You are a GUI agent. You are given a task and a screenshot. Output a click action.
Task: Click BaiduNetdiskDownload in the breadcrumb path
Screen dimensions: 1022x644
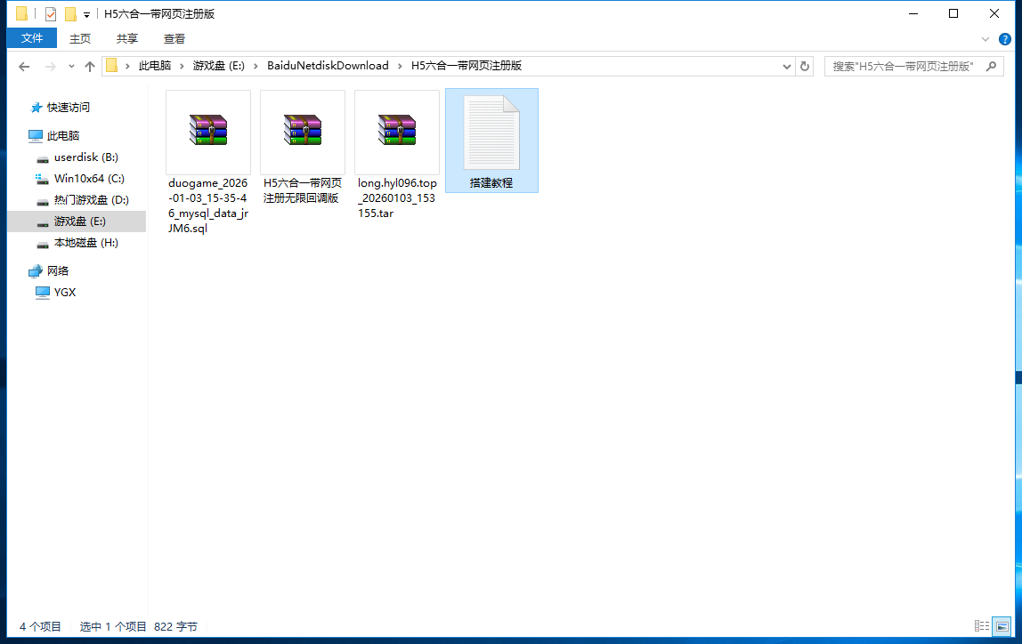(328, 66)
